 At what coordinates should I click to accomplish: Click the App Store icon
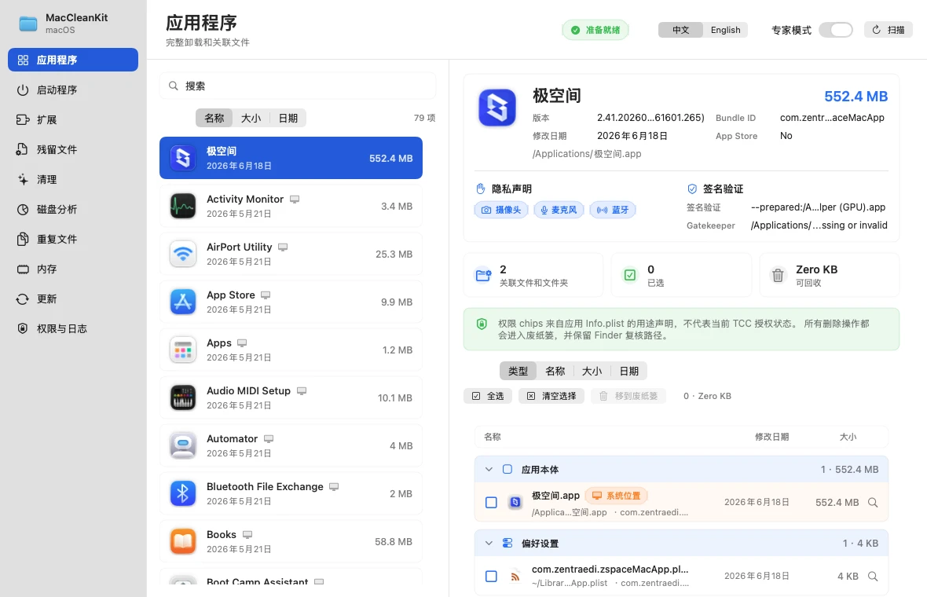pos(183,302)
